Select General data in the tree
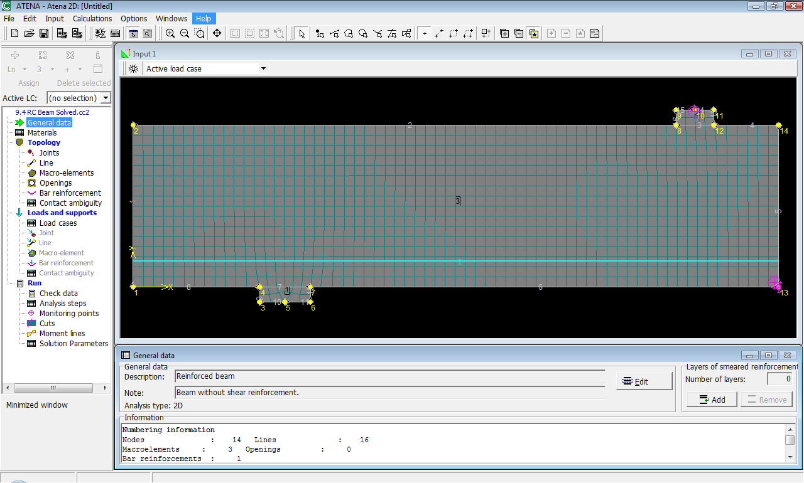 click(x=49, y=122)
